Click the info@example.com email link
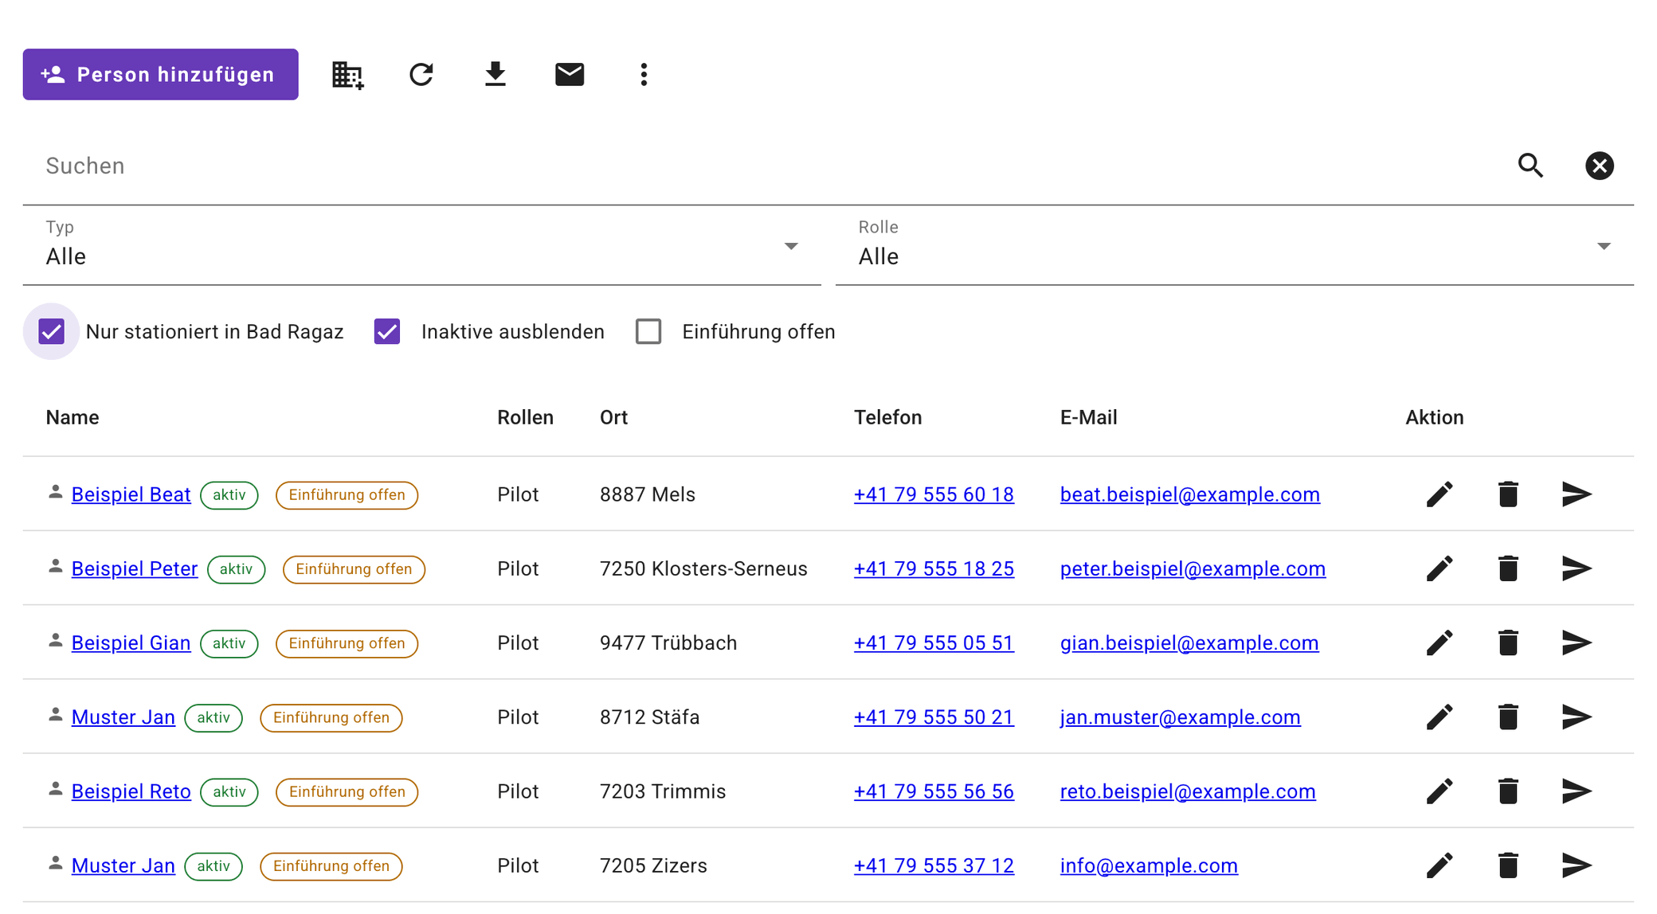This screenshot has height=914, width=1657. pos(1149,865)
